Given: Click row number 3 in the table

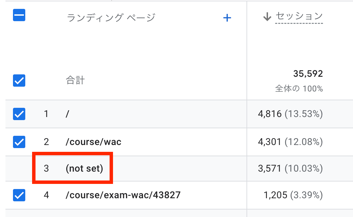Looking at the screenshot, I should pos(46,169).
